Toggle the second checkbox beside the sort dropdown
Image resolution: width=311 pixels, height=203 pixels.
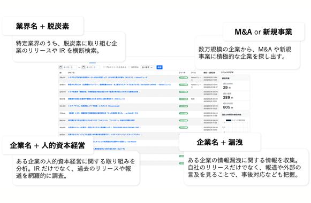pyautogui.click(x=130, y=67)
